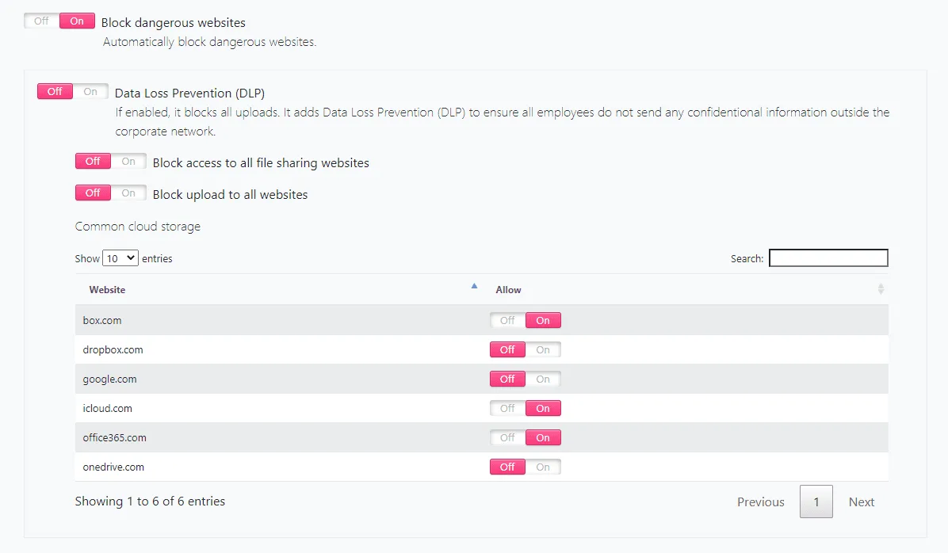Screen dimensions: 948x553
Task: Enable Data Loss Prevention (DLP) toggle
Action: [x=73, y=92]
